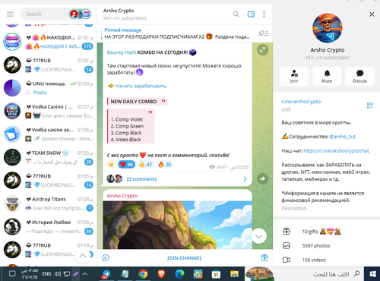The image size is (380, 281).
Task: Open the pinned message banner
Action: [177, 33]
